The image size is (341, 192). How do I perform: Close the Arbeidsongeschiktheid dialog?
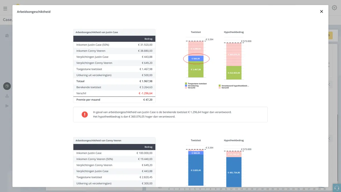(x=321, y=12)
